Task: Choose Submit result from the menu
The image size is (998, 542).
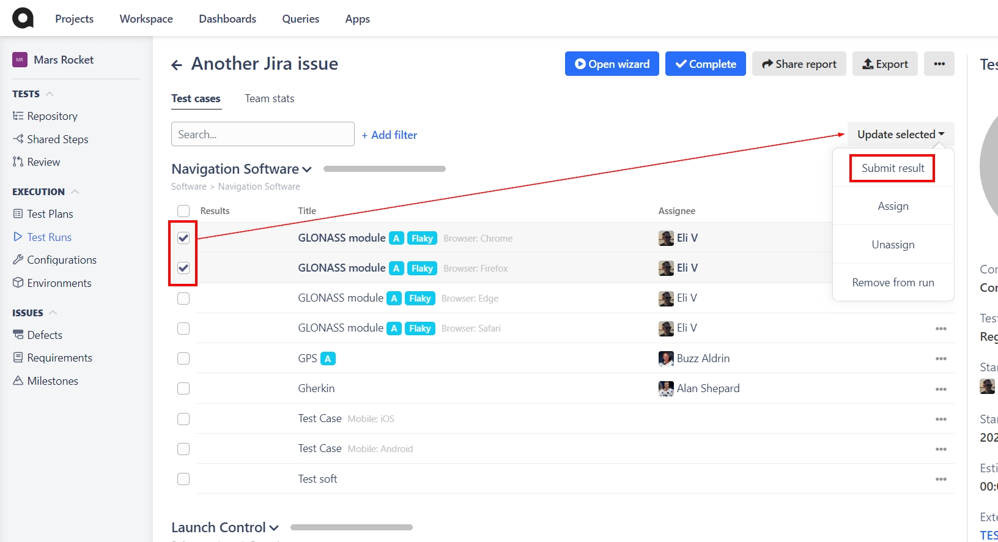Action: (892, 168)
